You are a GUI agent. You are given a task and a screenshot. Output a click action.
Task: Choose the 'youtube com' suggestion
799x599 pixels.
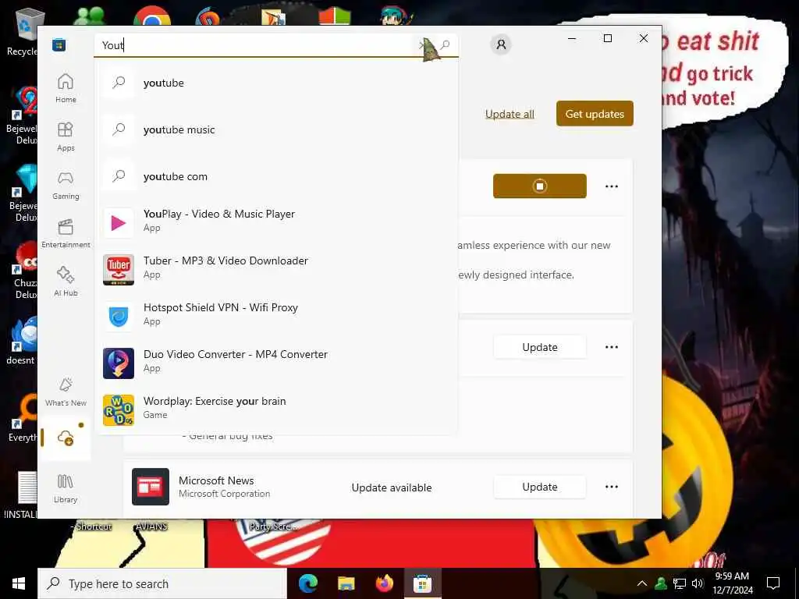coord(276,176)
